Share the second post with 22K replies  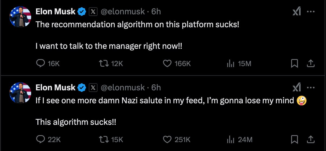pos(311,139)
